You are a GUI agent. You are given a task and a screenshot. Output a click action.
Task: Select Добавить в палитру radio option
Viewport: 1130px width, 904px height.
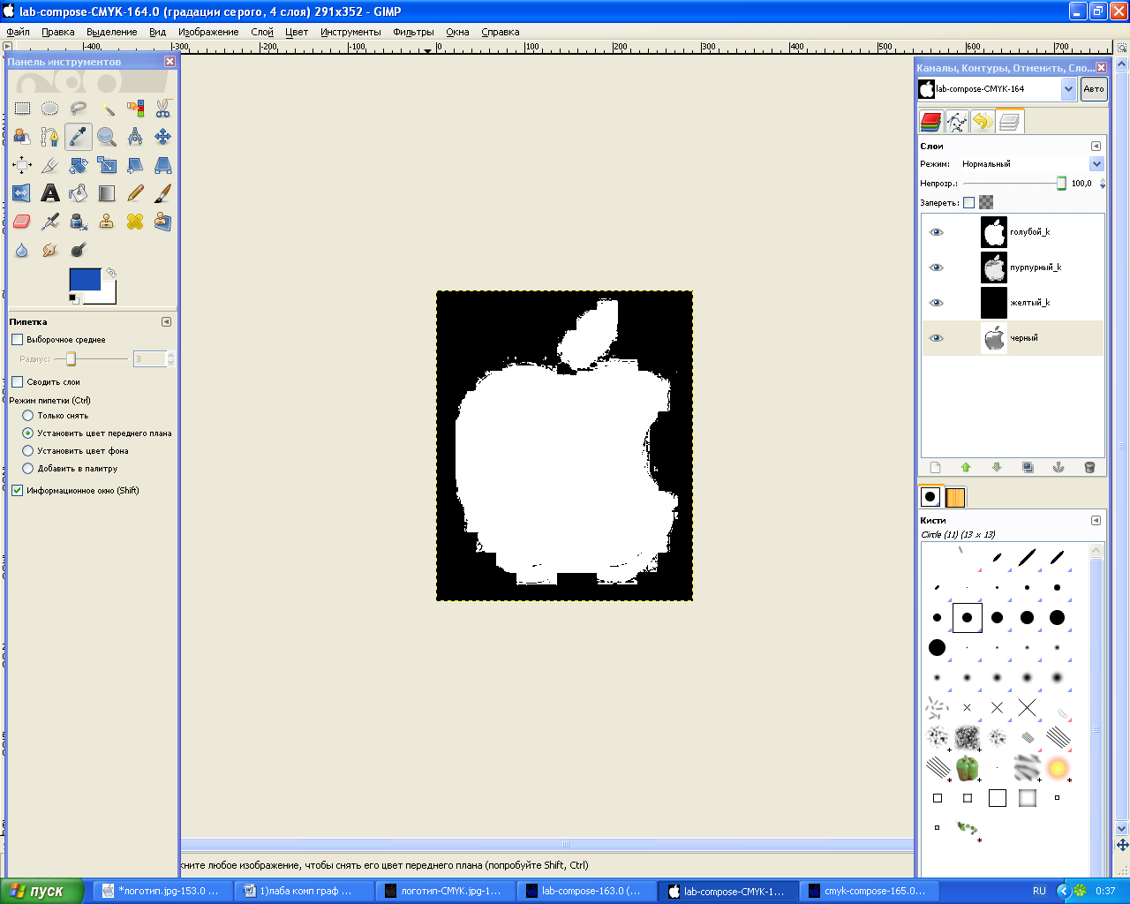(27, 468)
